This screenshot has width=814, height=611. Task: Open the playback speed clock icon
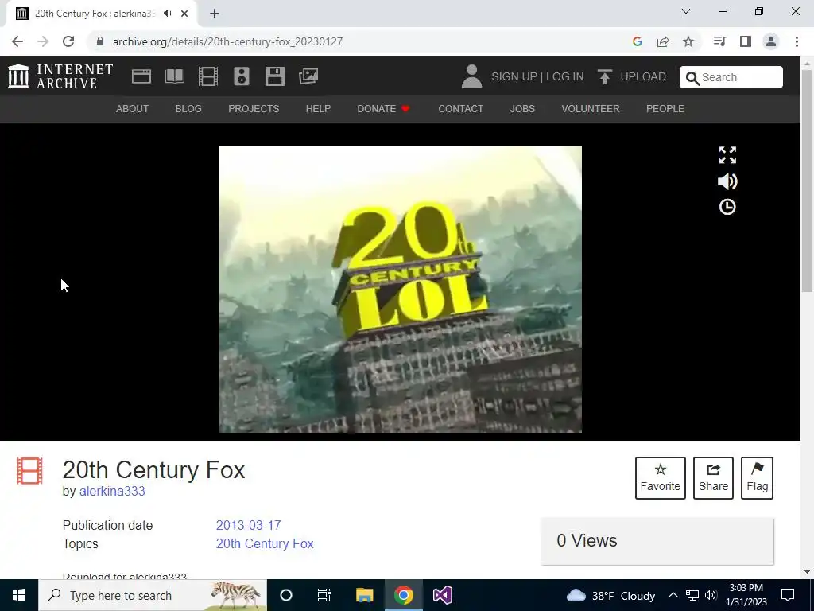(727, 207)
